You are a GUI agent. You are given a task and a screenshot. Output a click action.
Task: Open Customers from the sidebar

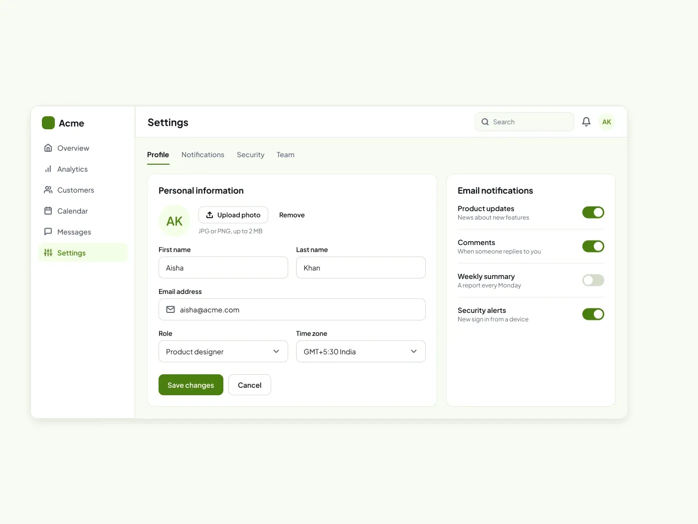83,190
